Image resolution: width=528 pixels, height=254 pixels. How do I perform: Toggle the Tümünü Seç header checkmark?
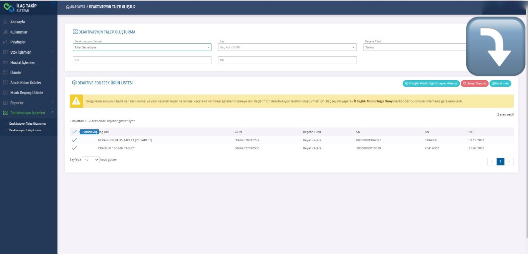[x=74, y=132]
